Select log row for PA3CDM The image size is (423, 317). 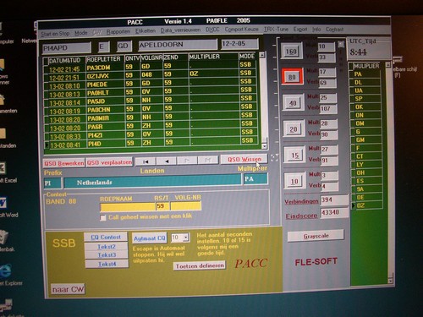tap(151, 67)
